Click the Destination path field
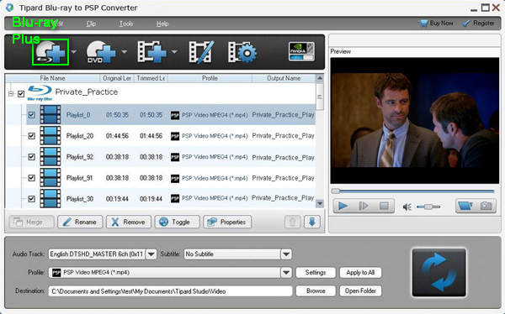 coord(170,291)
